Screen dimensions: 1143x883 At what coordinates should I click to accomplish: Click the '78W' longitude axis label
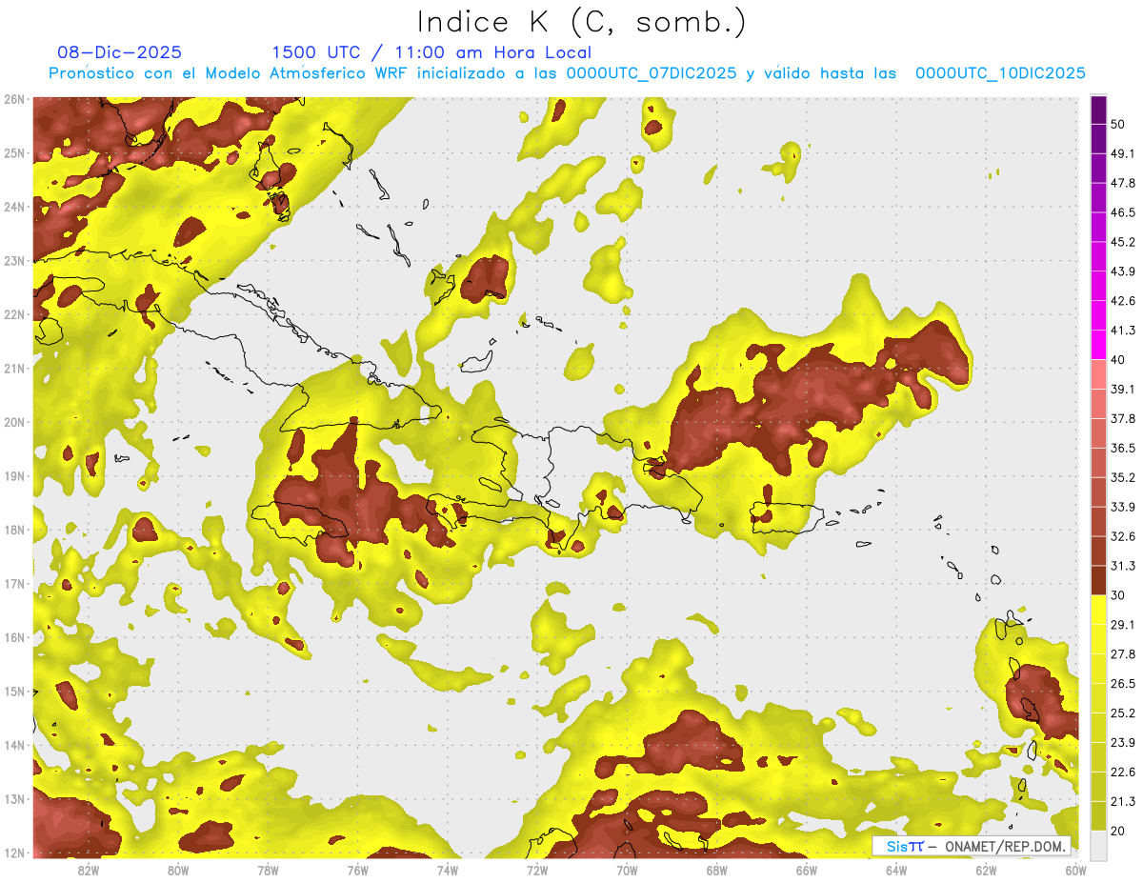point(268,871)
